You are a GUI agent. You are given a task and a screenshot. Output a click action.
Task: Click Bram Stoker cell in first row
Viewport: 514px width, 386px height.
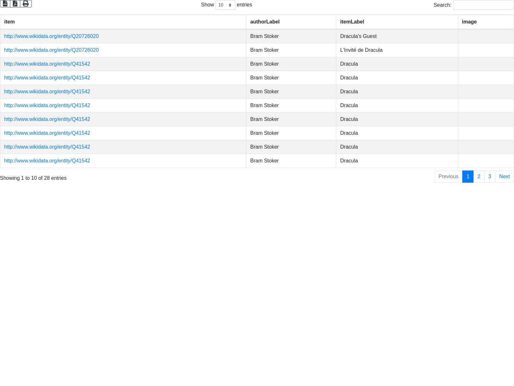[x=264, y=36]
